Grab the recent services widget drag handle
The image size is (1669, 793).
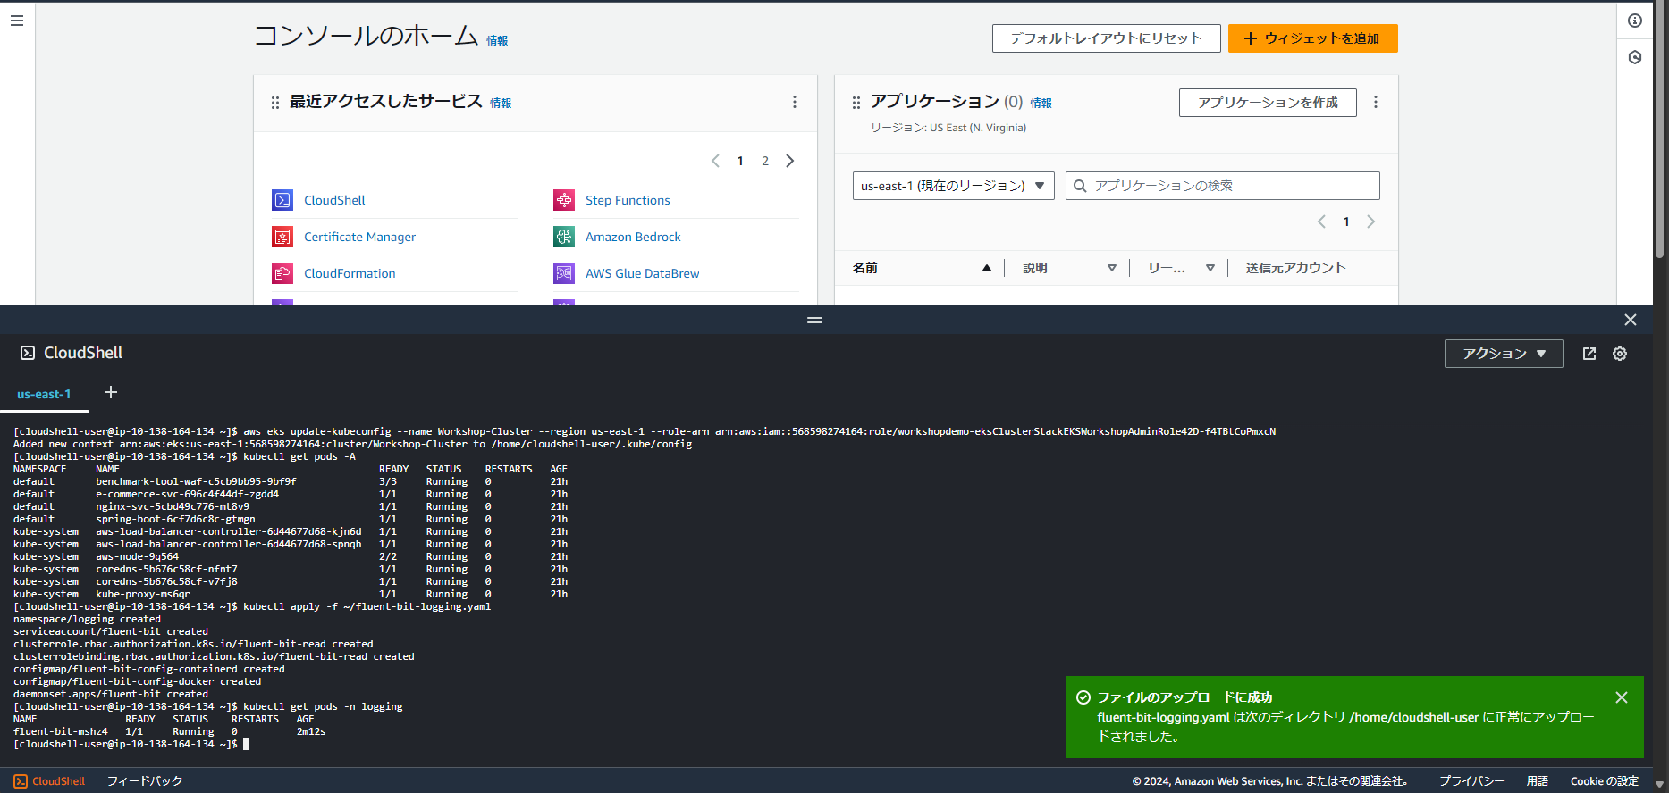(x=275, y=103)
